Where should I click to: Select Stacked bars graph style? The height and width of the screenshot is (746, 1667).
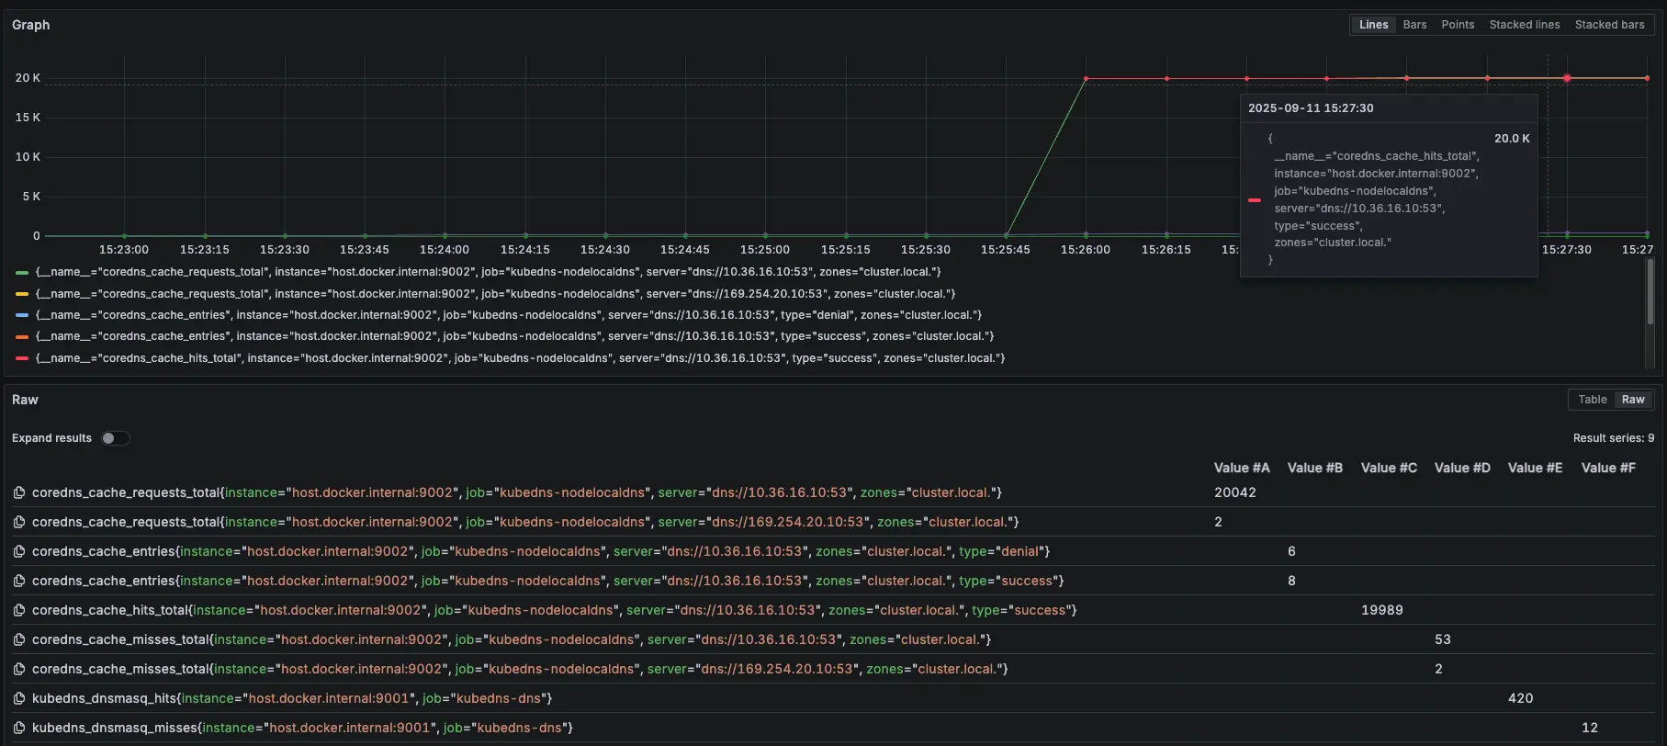[x=1609, y=25]
